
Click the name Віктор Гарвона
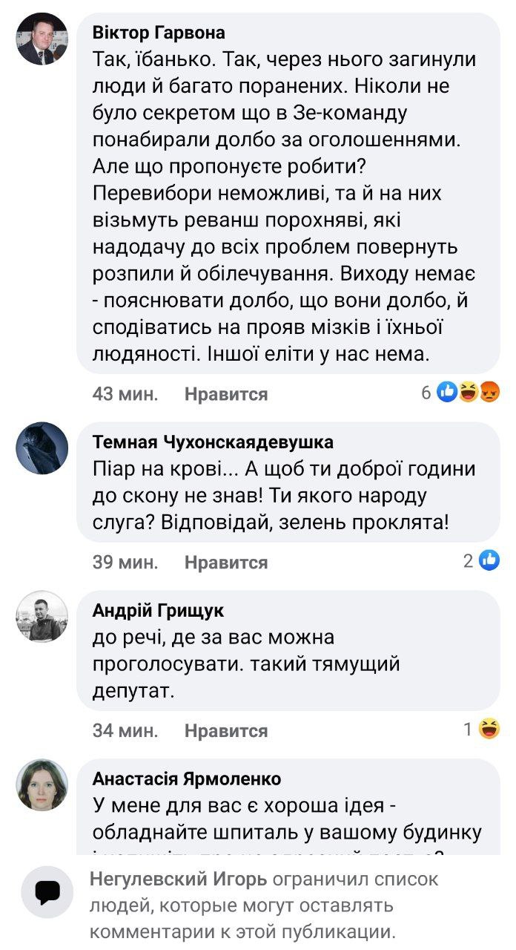point(159,33)
